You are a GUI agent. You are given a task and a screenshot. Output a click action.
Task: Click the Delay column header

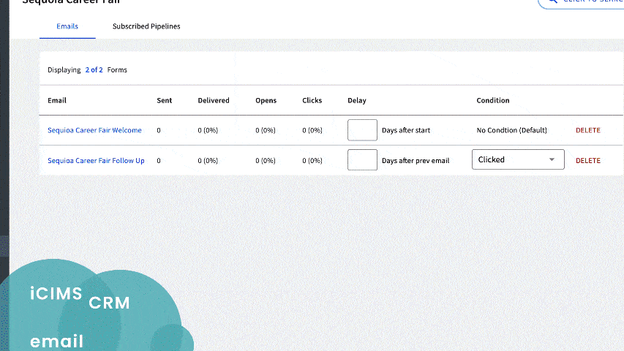point(357,100)
